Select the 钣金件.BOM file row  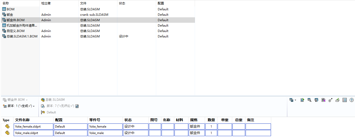point(98,20)
